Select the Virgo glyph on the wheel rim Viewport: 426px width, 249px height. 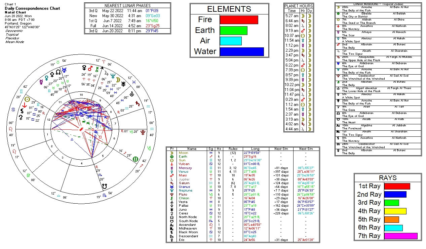(x=28, y=175)
